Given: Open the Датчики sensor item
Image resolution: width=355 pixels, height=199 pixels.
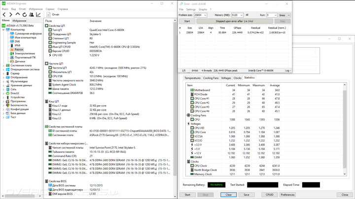Looking at the screenshot, I should 19,61.
